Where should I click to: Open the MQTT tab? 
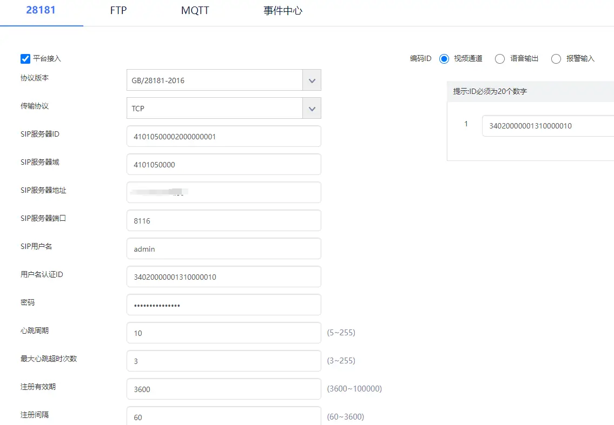pyautogui.click(x=195, y=11)
